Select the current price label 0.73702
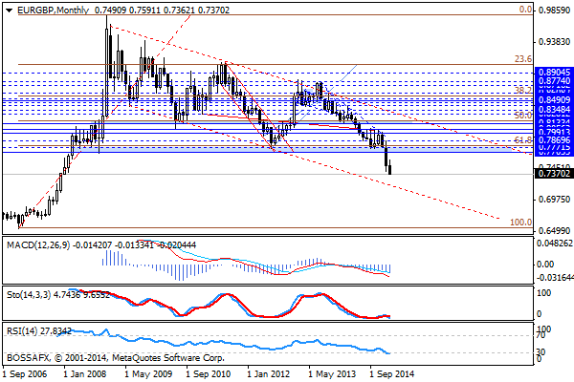 (x=554, y=175)
